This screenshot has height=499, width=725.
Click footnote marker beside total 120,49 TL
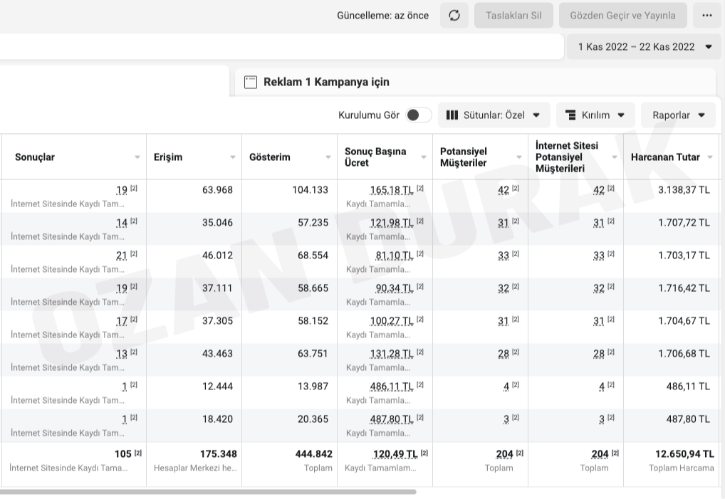click(424, 453)
